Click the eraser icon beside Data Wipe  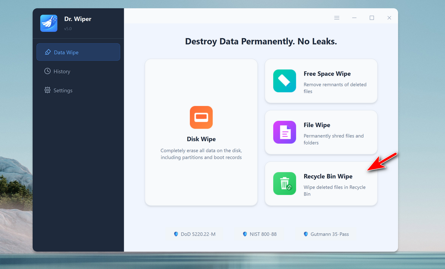click(x=47, y=52)
